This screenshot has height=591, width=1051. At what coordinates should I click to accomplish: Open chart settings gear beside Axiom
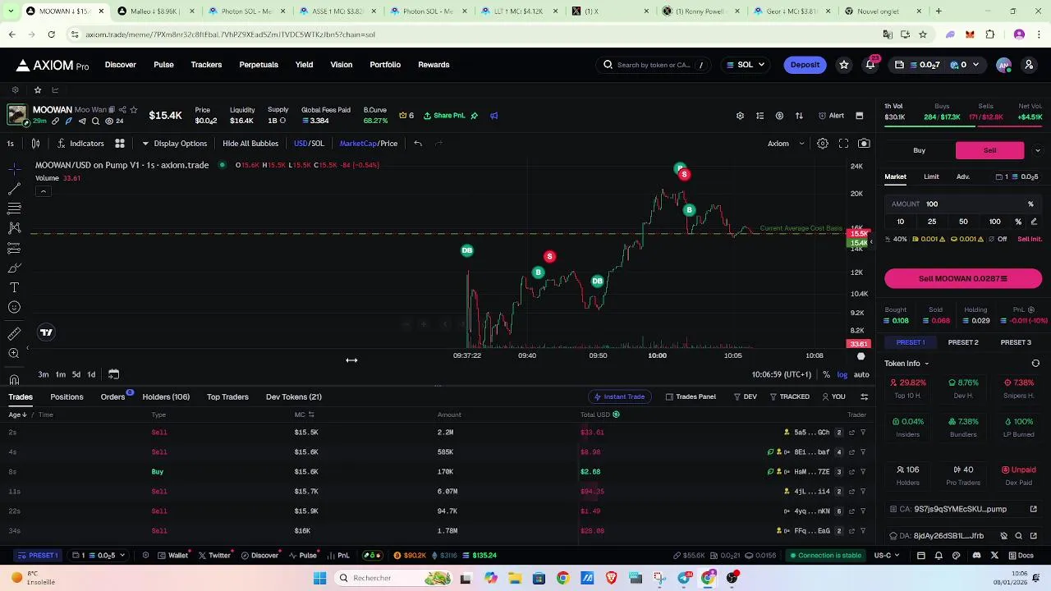822,144
